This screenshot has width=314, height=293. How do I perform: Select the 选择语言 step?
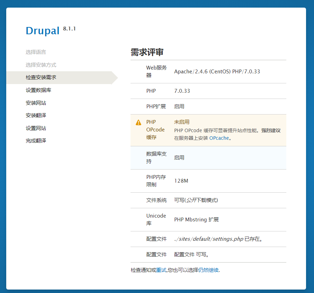36,52
